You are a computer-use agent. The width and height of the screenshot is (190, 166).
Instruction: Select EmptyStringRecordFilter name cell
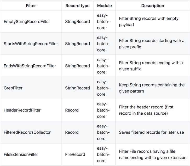tap(27, 22)
